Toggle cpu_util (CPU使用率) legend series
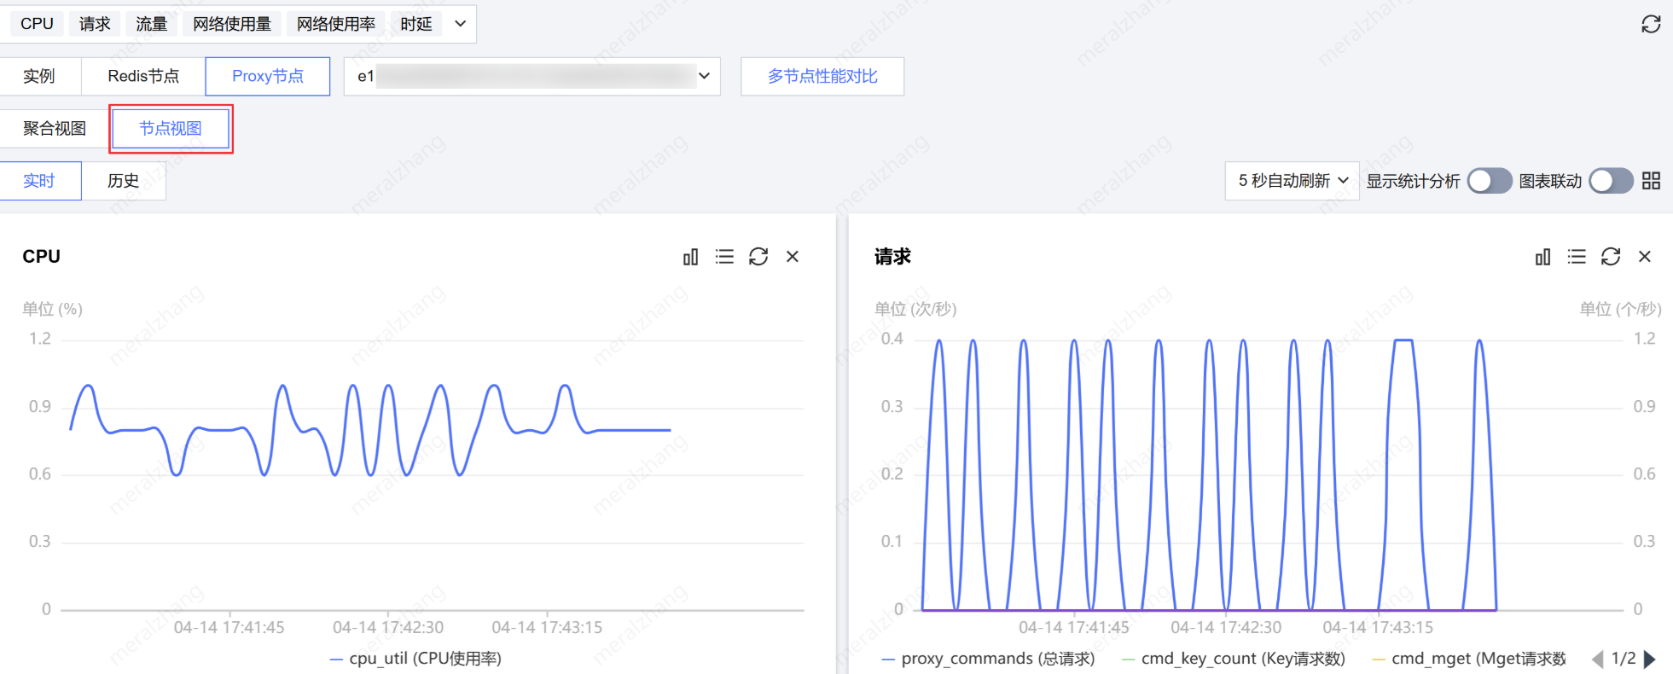1673x674 pixels. tap(415, 659)
